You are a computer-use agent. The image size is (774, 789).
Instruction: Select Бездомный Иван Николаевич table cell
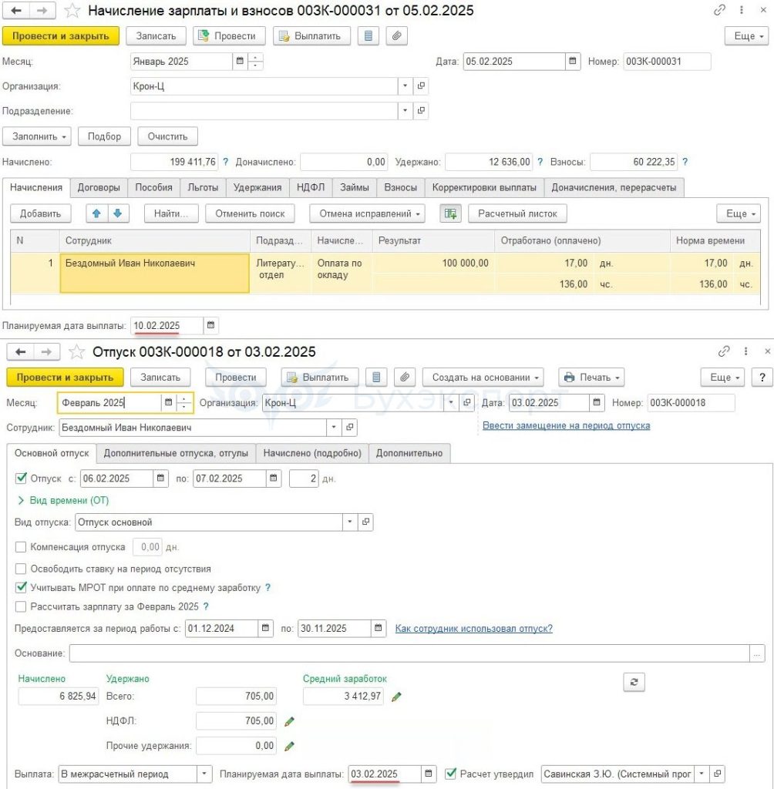coord(155,274)
